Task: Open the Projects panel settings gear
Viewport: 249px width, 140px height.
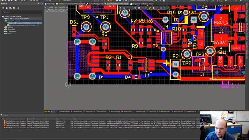Action: [18, 8]
